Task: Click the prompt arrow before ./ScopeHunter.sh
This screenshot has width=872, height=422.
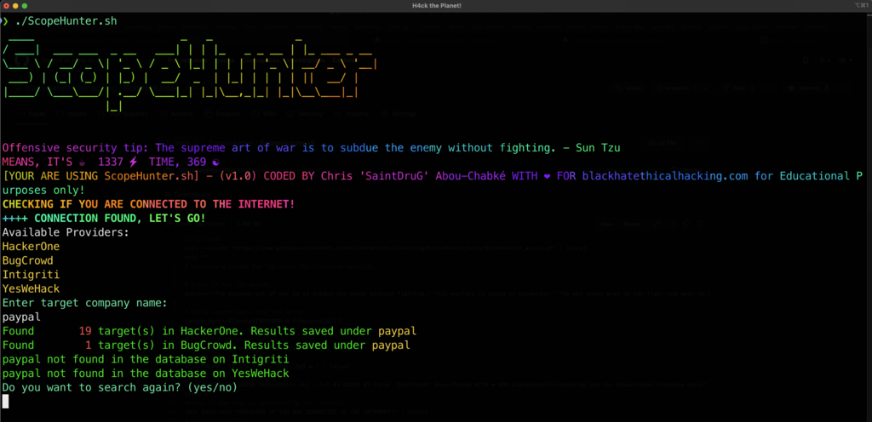Action: [x=5, y=21]
